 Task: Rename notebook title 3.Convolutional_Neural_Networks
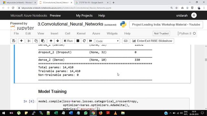click(x=71, y=24)
